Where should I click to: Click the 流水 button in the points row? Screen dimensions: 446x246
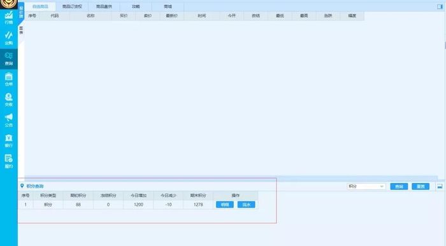(x=246, y=205)
